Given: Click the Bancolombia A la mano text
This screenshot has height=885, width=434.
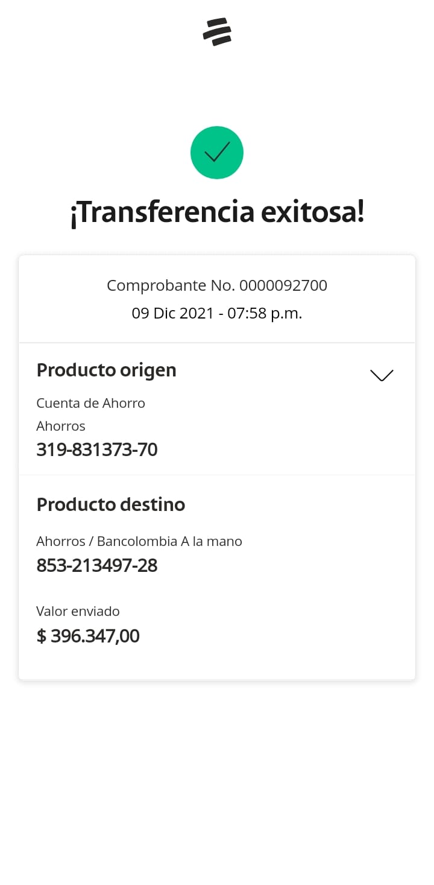Looking at the screenshot, I should 169,541.
